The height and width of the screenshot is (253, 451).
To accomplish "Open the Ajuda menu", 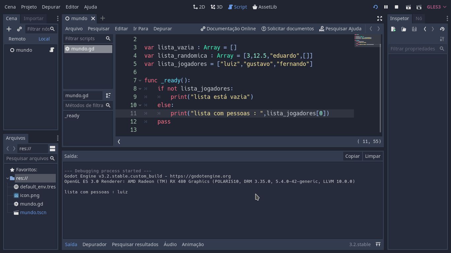I will (90, 7).
